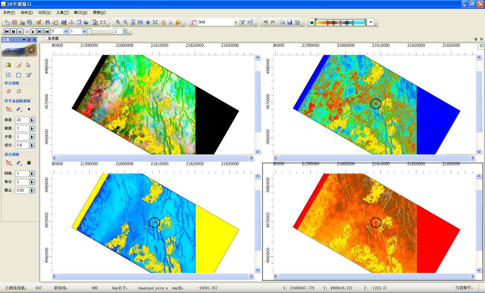
Task: Click the blue seed point dot icon
Action: (29, 109)
